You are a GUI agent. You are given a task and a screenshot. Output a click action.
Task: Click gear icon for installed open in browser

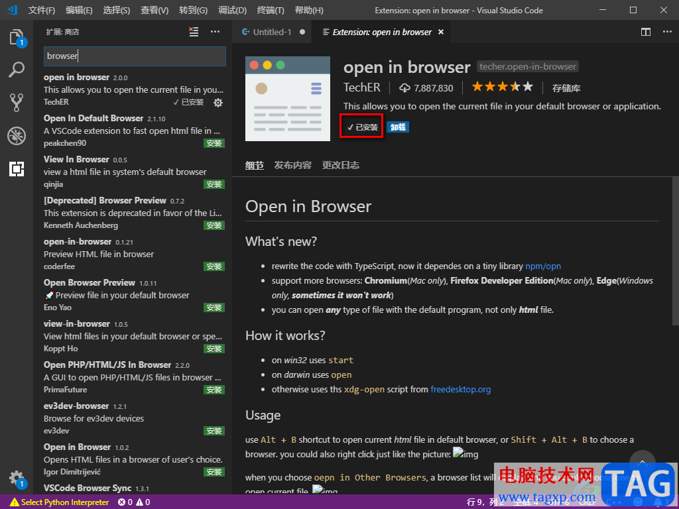218,103
